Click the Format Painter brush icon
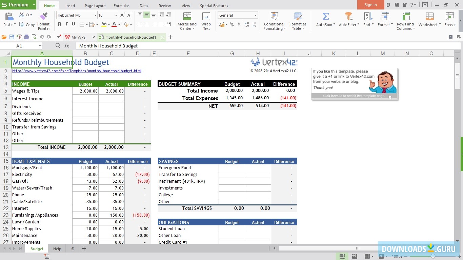Screen dimensions: 463x260 point(43,16)
